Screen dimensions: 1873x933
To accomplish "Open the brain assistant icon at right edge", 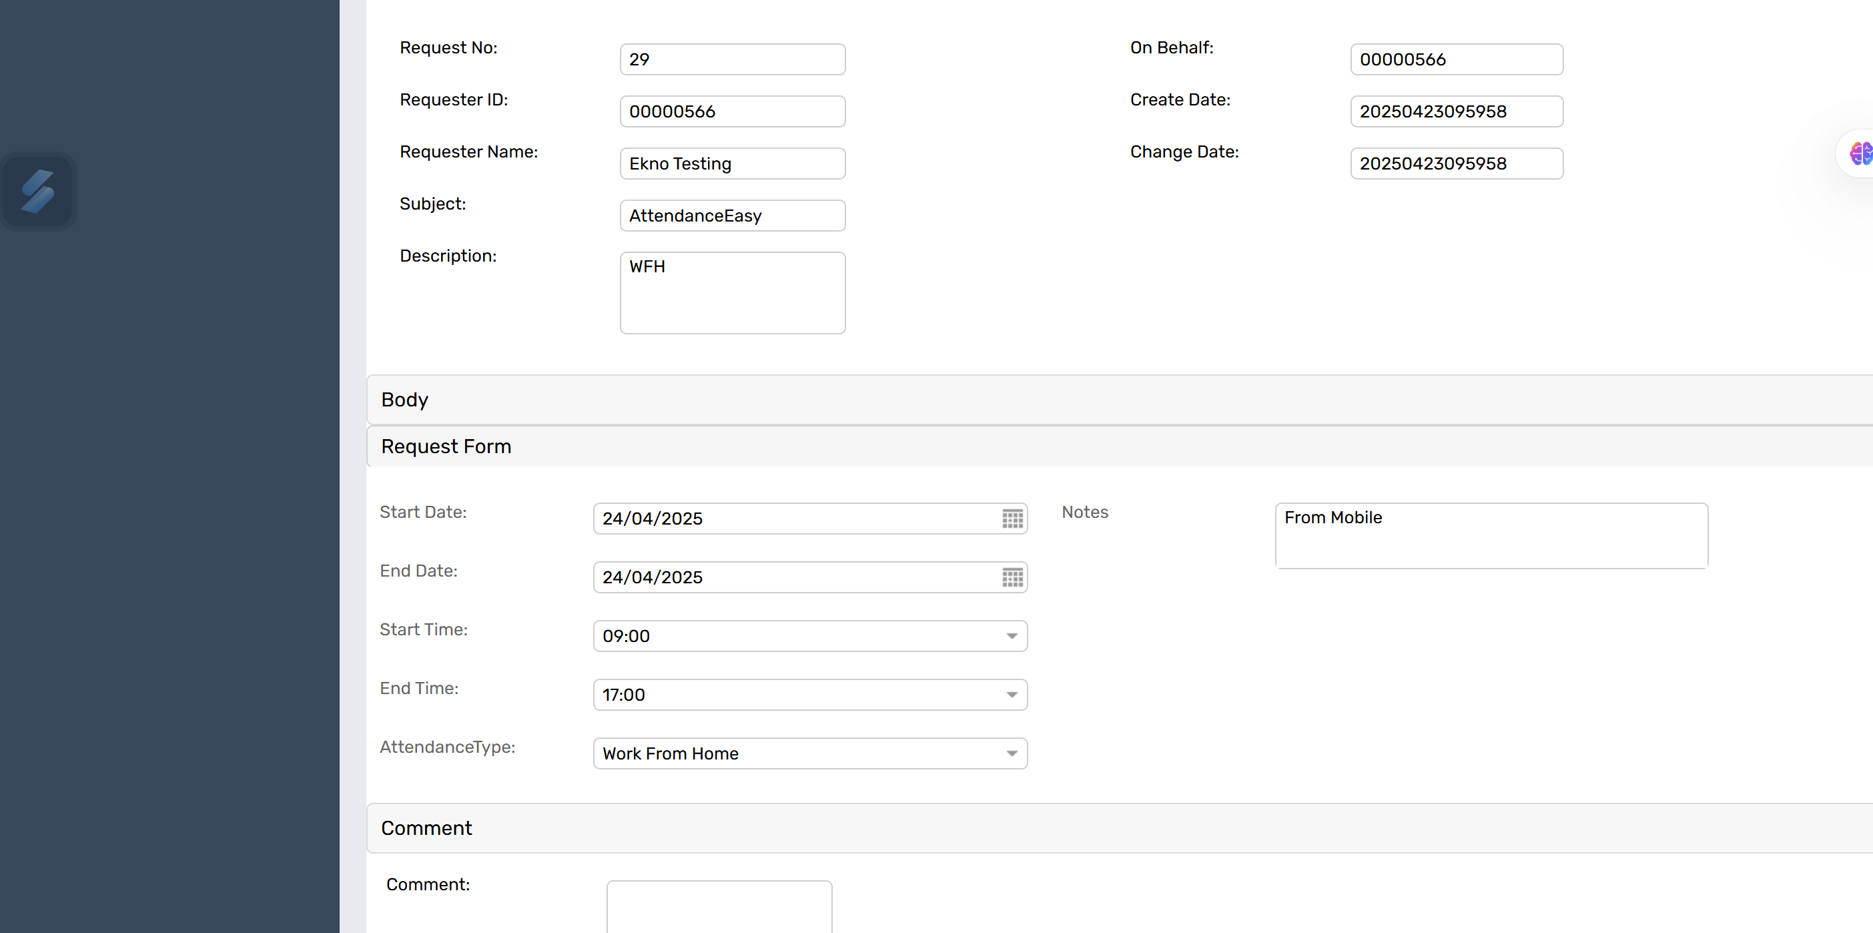I will (1860, 153).
